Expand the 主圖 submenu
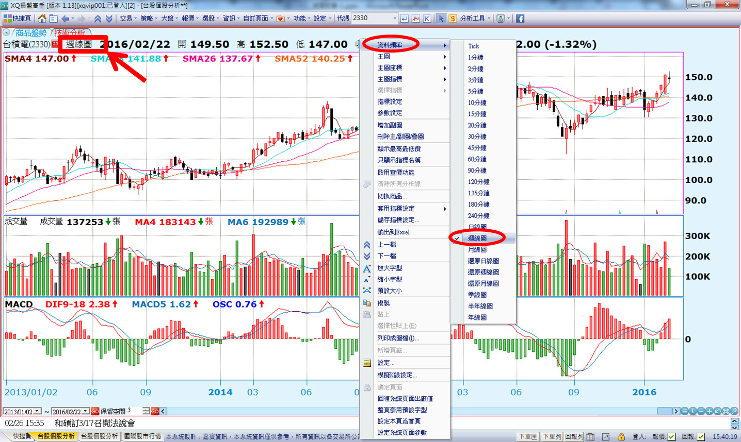Image resolution: width=741 pixels, height=442 pixels. coord(405,57)
